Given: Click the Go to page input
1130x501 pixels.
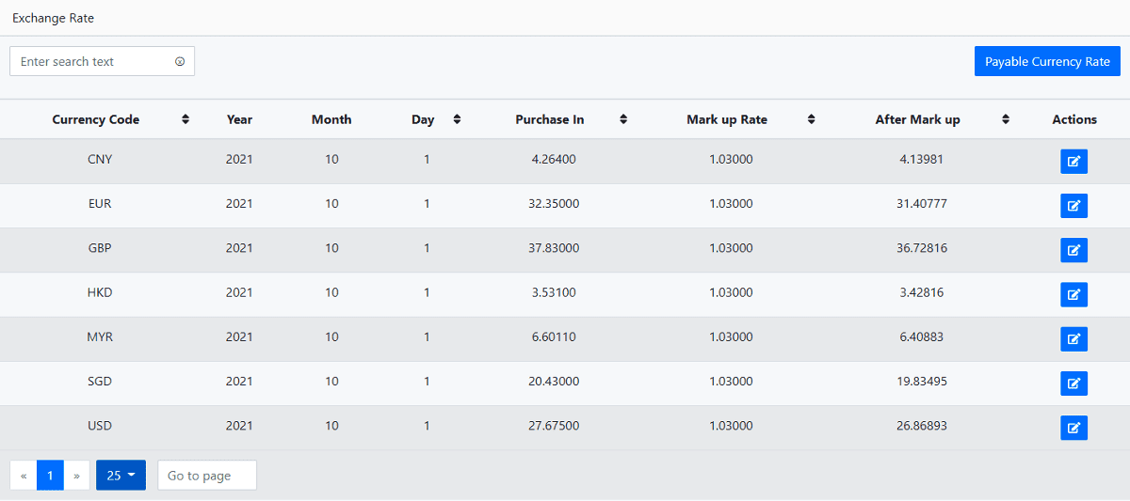Looking at the screenshot, I should click(x=206, y=476).
